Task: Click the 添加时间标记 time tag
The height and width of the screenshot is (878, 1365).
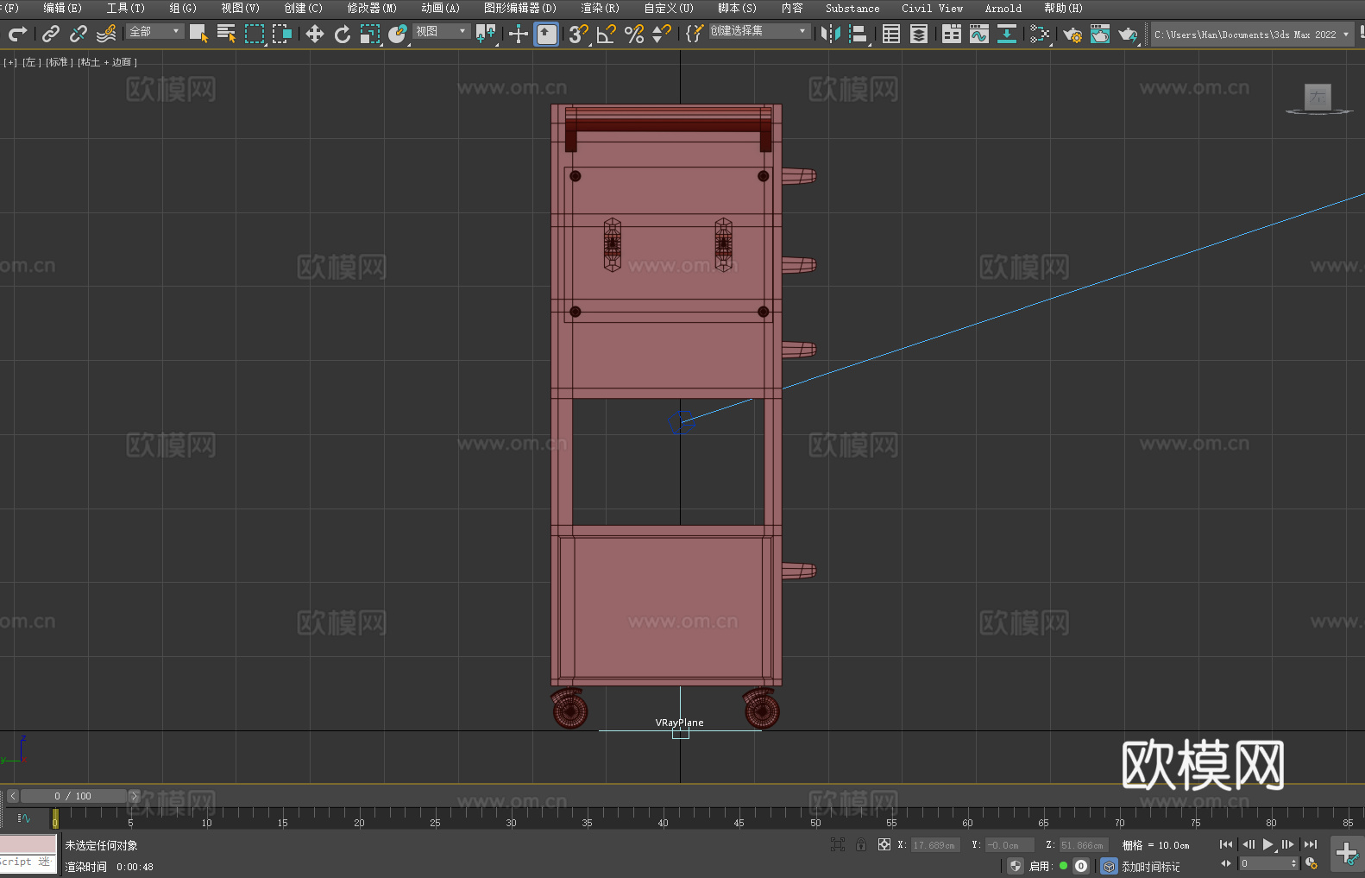Action: click(1150, 866)
